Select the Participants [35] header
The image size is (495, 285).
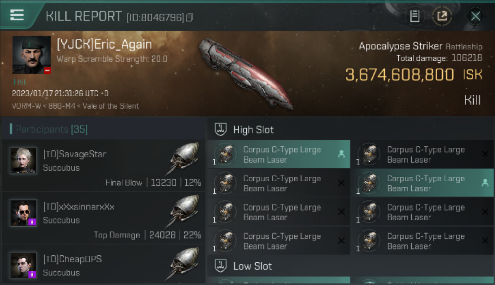51,130
